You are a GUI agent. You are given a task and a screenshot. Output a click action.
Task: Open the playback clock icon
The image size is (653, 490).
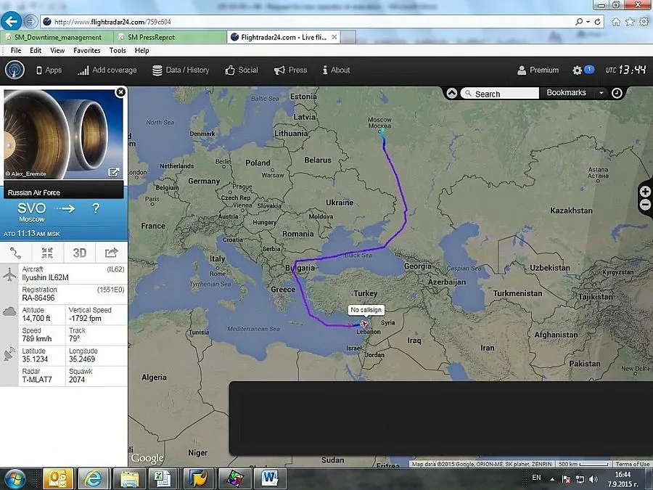[617, 93]
